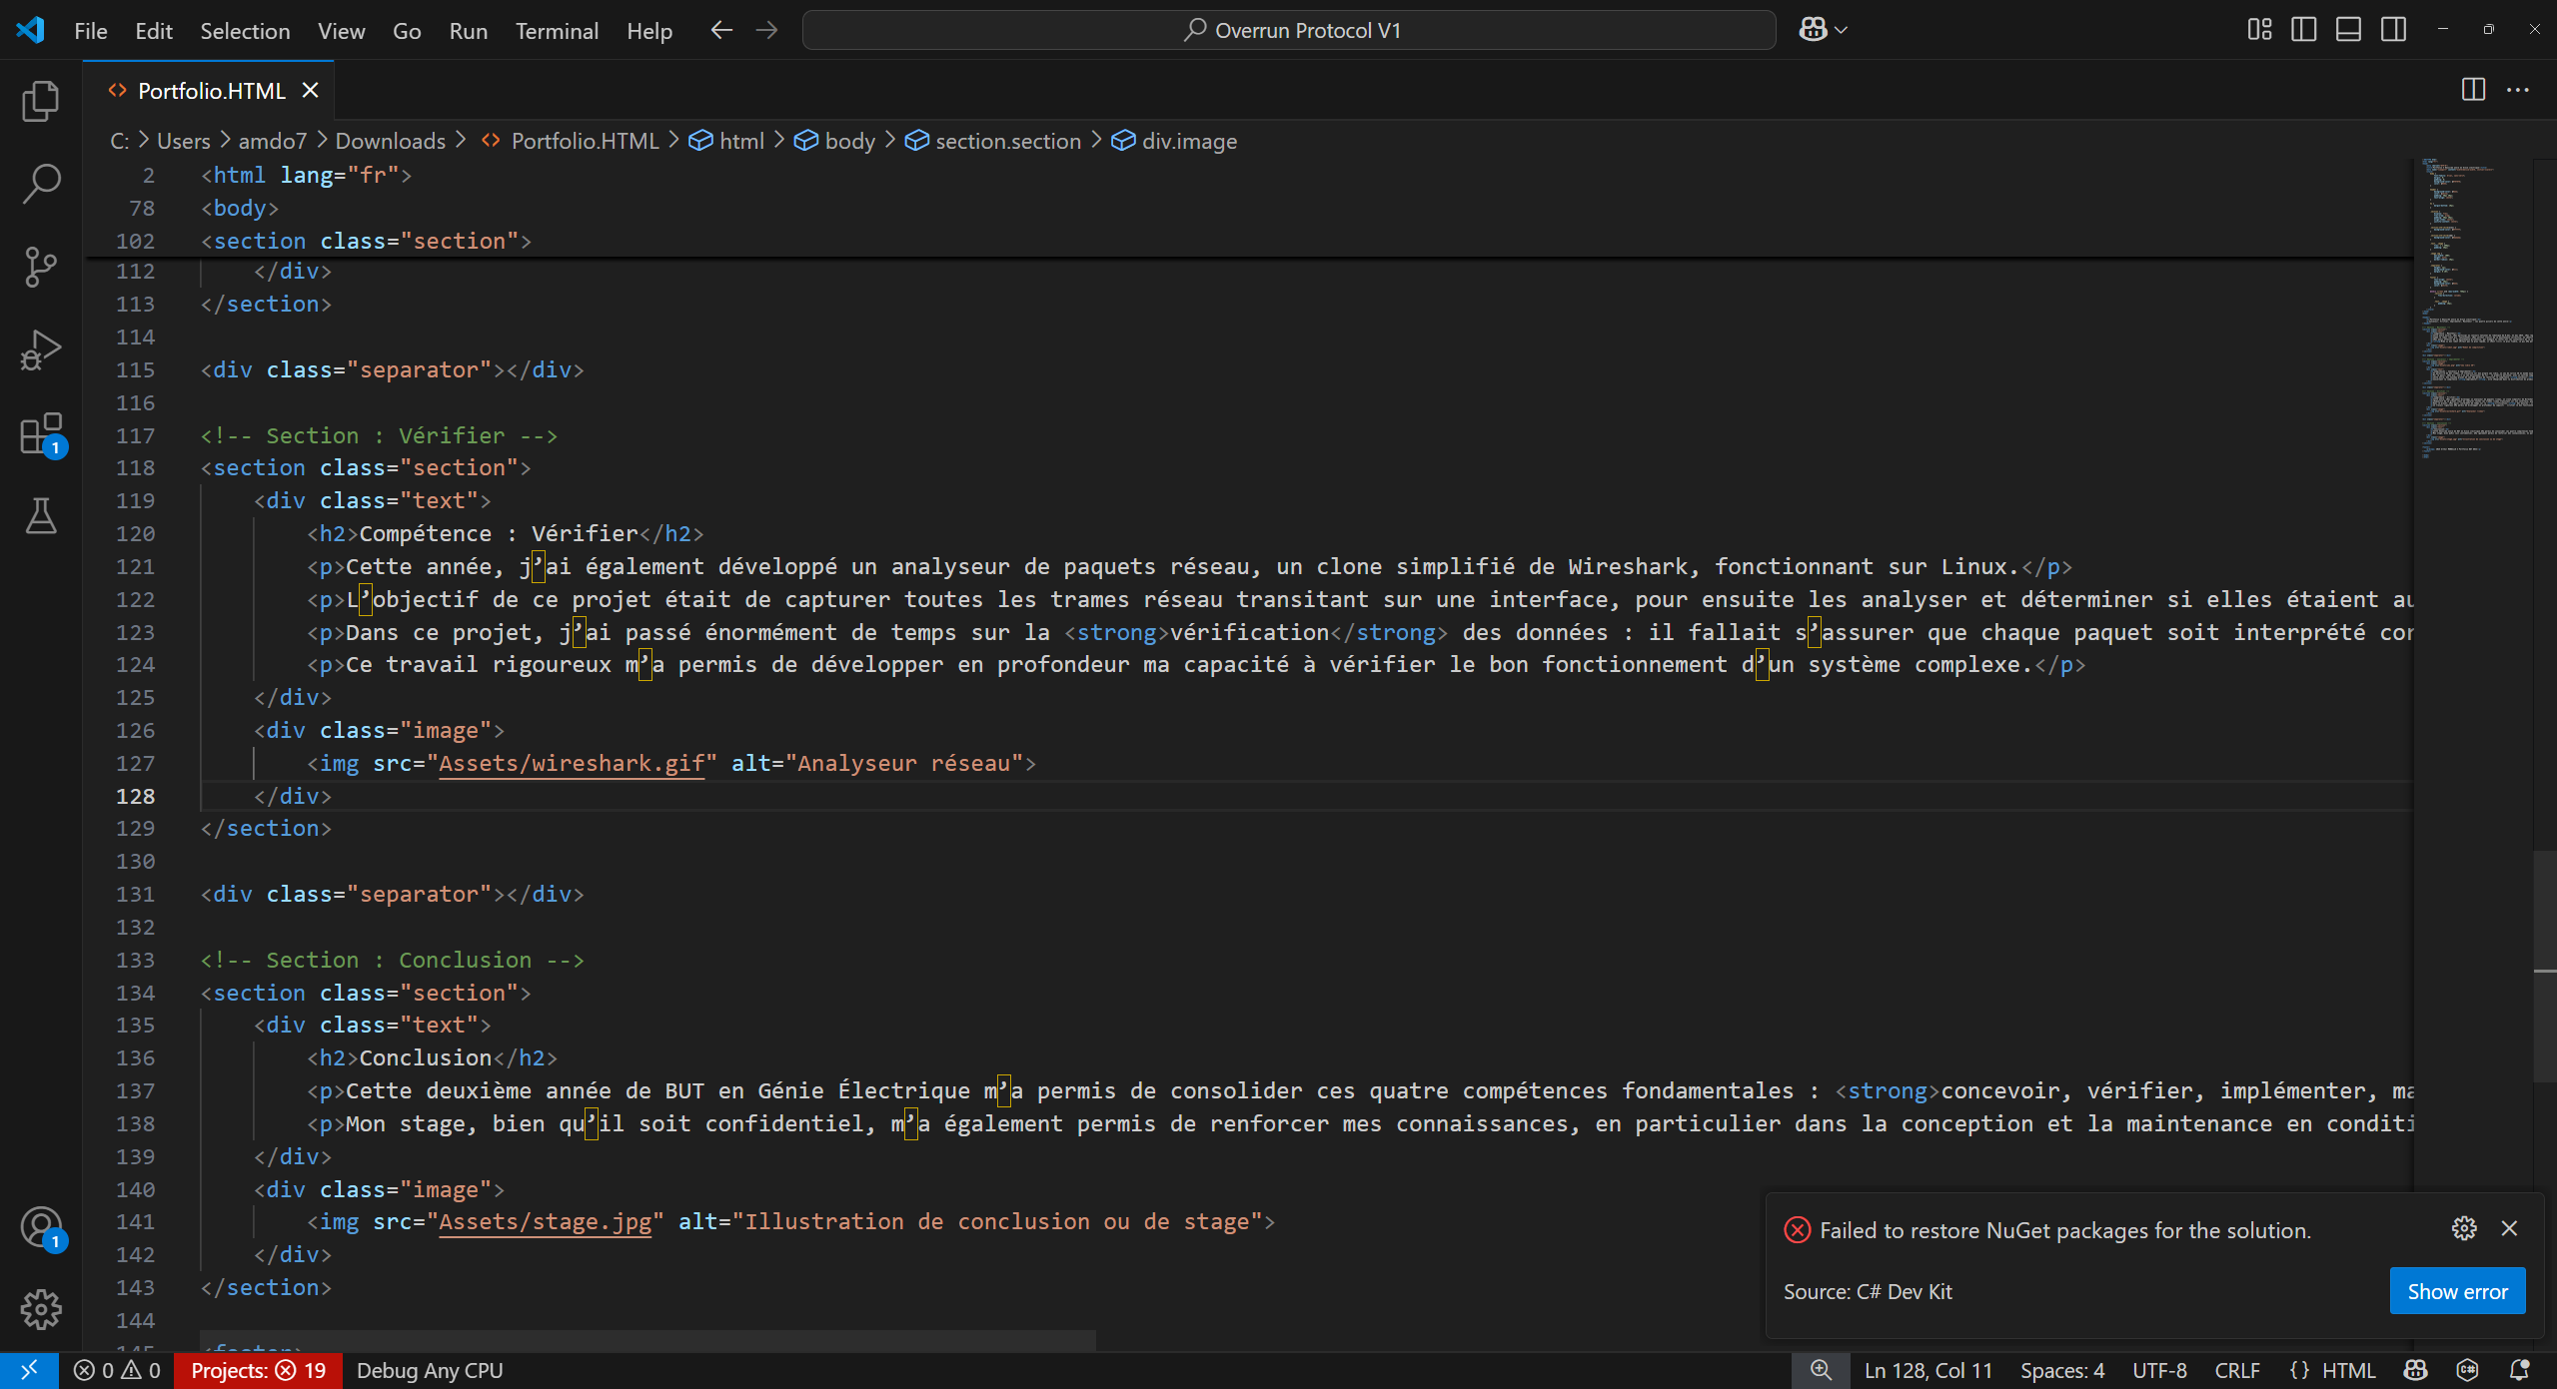2557x1389 pixels.
Task: Open the View menu
Action: (342, 31)
